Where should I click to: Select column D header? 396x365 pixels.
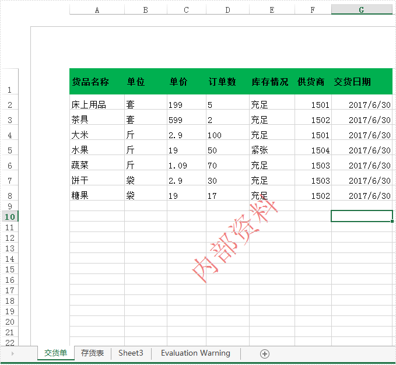pos(227,10)
